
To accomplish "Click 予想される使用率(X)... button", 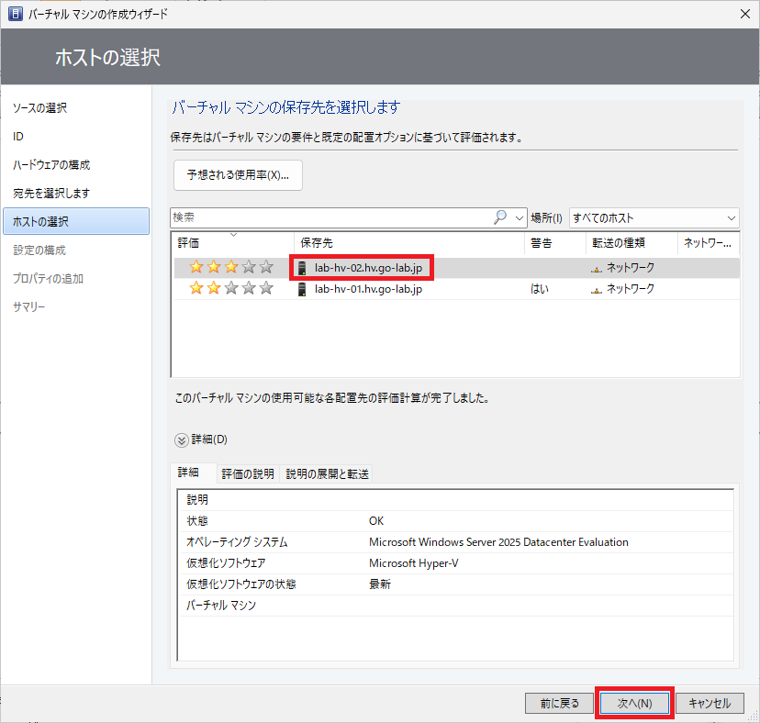I will tap(238, 175).
